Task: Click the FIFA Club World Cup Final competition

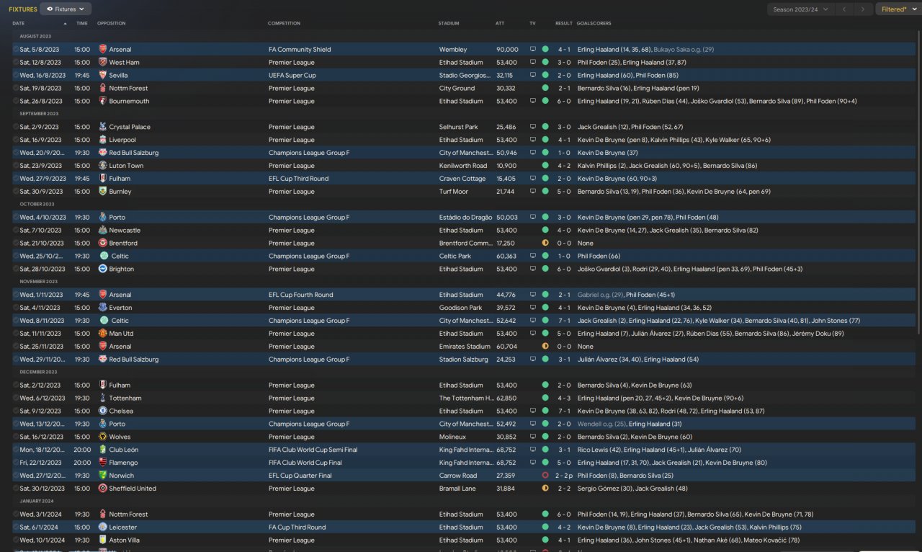Action: 305,463
